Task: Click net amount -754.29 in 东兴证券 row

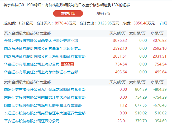Action: pos(160,97)
